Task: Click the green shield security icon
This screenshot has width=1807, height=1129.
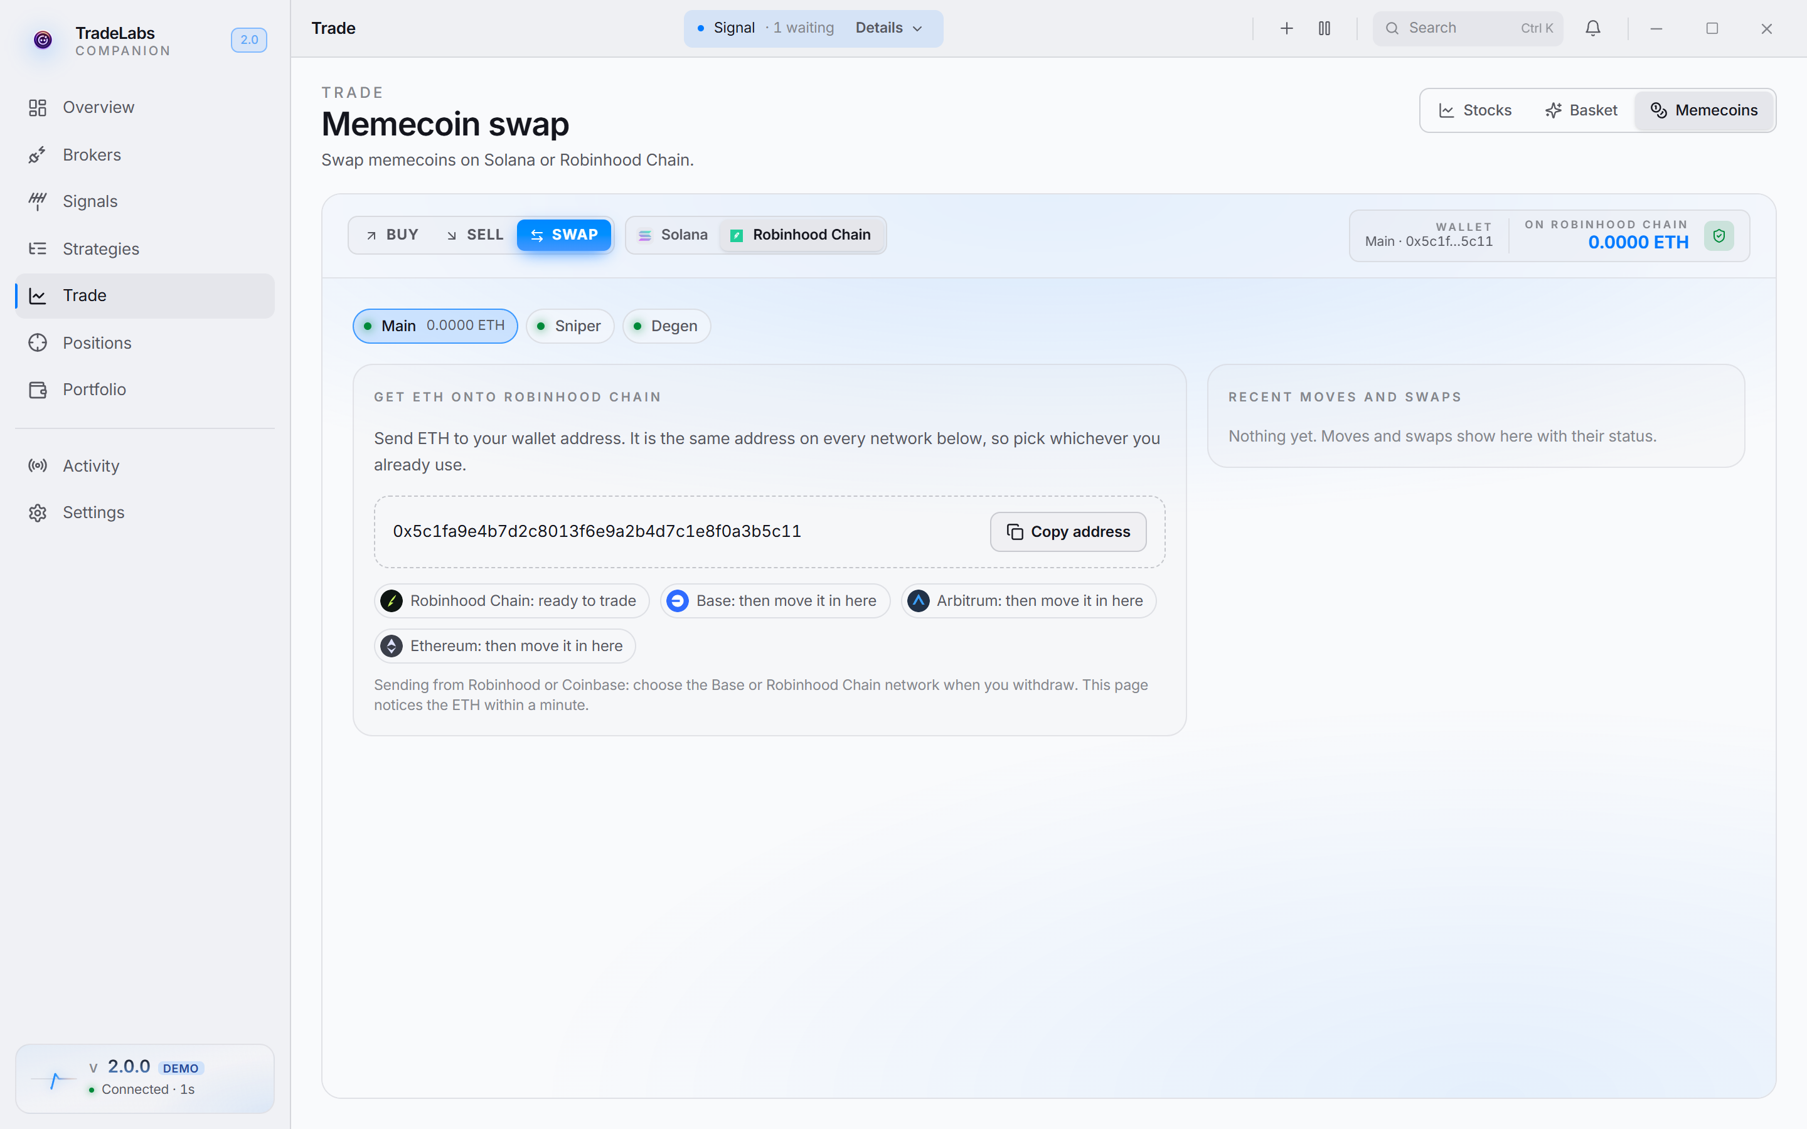Action: (x=1719, y=236)
